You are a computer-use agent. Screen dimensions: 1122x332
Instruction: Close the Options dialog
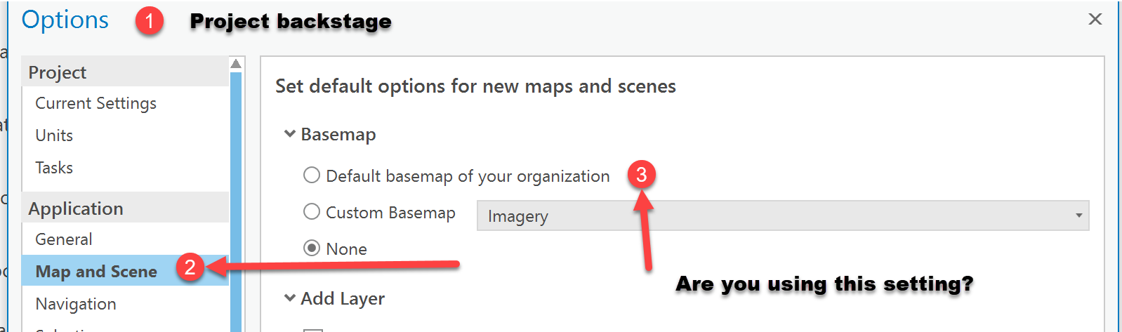(1095, 20)
